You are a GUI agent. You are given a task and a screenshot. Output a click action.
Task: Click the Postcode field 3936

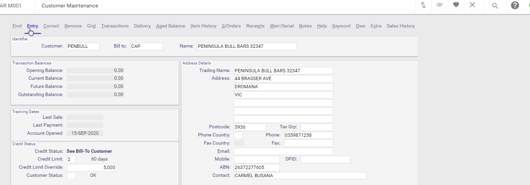[x=250, y=127]
